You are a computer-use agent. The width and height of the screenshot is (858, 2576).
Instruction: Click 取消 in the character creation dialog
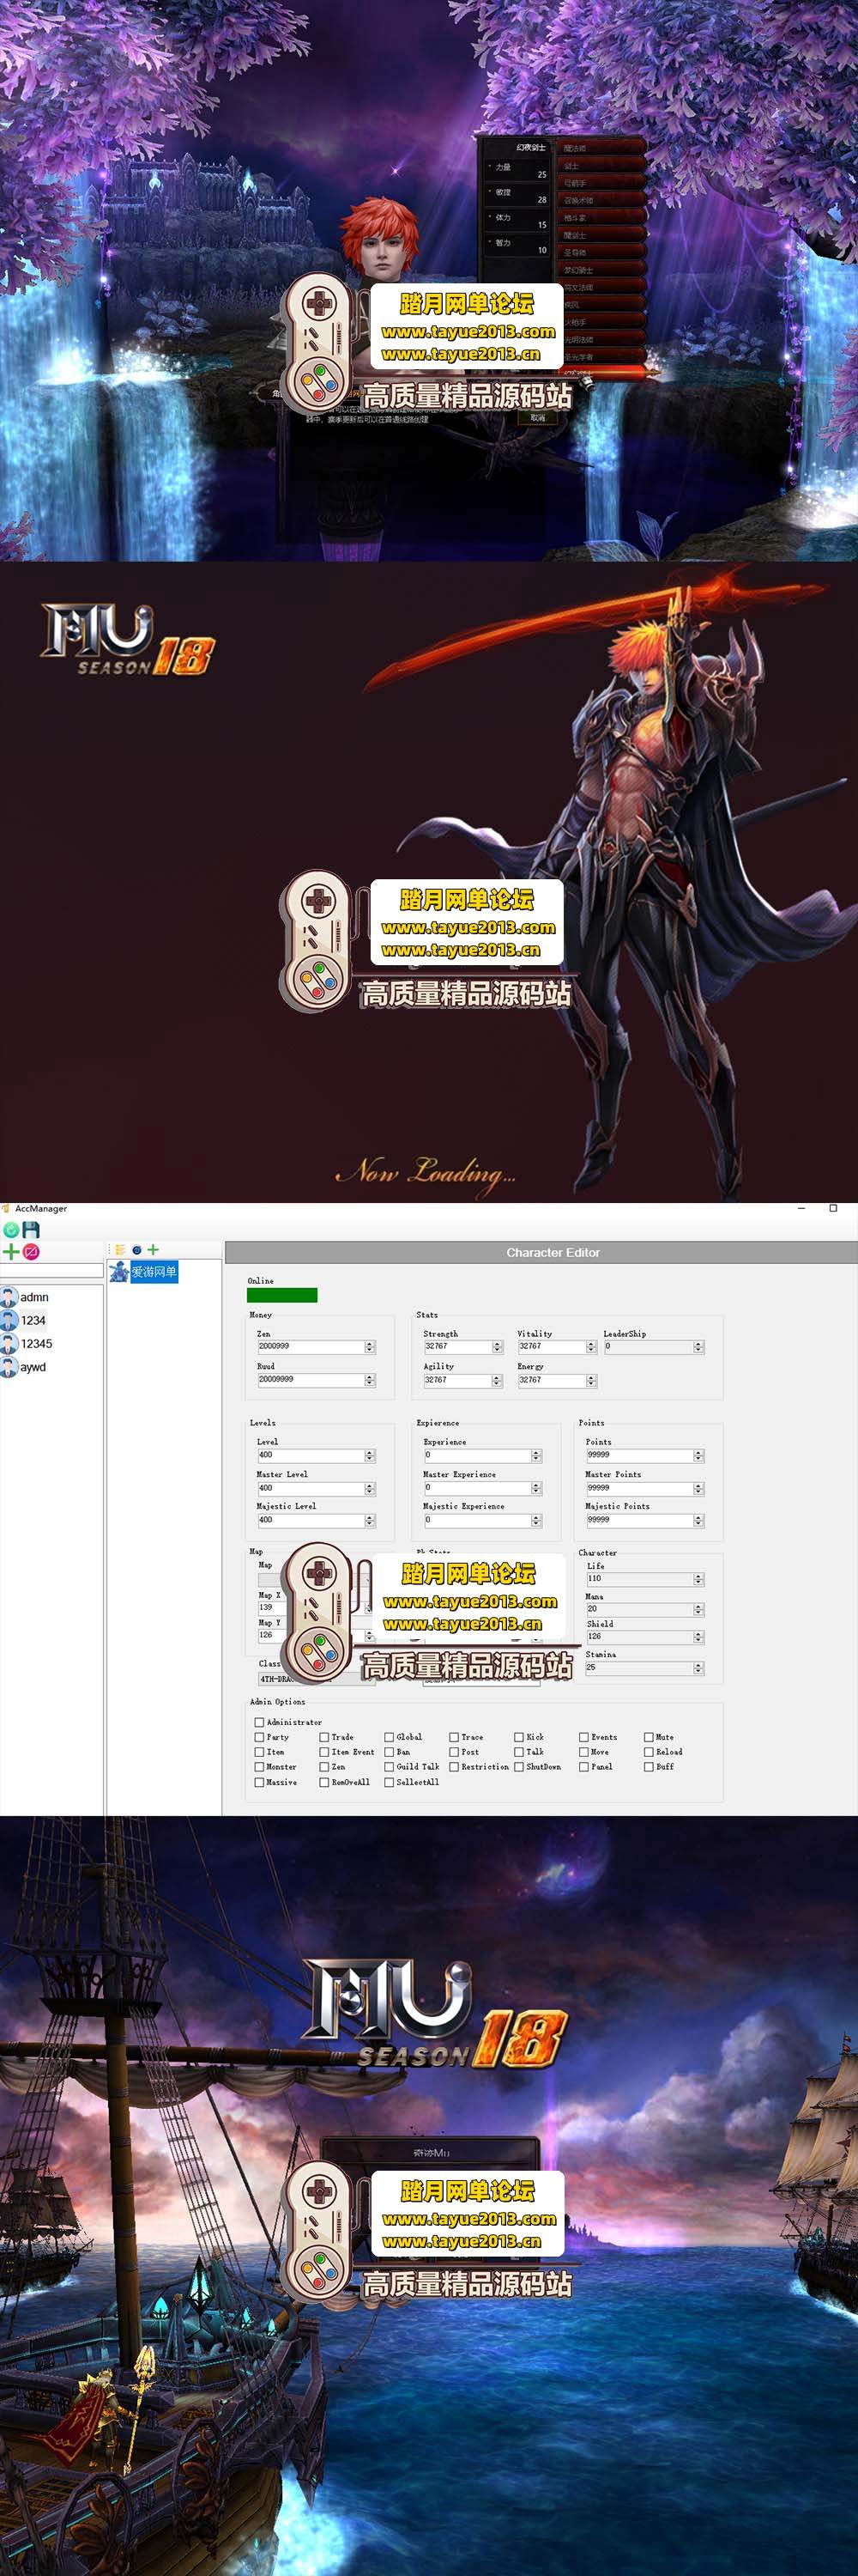click(538, 418)
